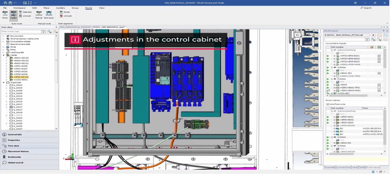Click the orange-arrow import icon beside the red X
The height and width of the screenshot is (174, 390).
pyautogui.click(x=379, y=35)
